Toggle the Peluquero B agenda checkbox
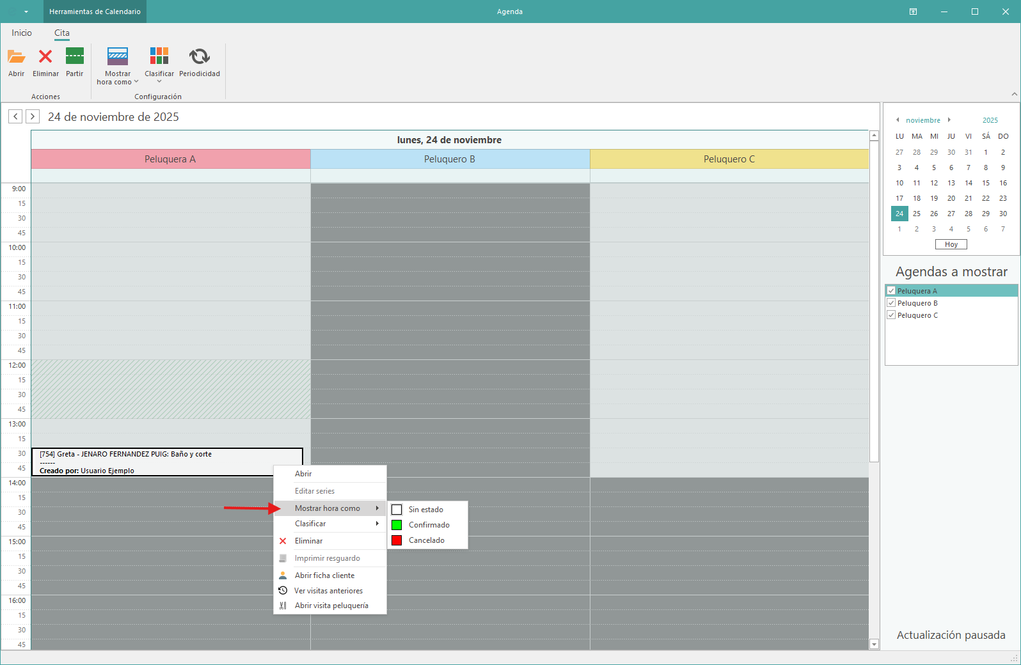Screen dimensions: 1021x665 click(x=891, y=303)
